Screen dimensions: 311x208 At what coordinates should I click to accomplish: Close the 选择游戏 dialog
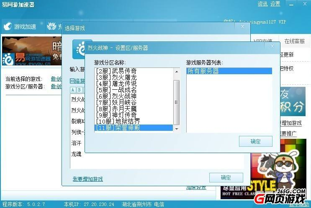tap(242, 26)
